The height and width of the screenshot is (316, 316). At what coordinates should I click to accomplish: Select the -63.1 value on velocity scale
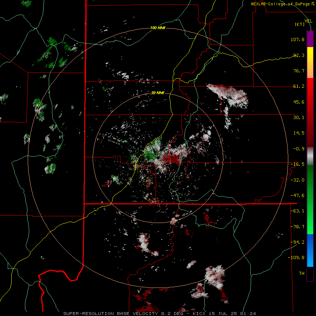297,211
